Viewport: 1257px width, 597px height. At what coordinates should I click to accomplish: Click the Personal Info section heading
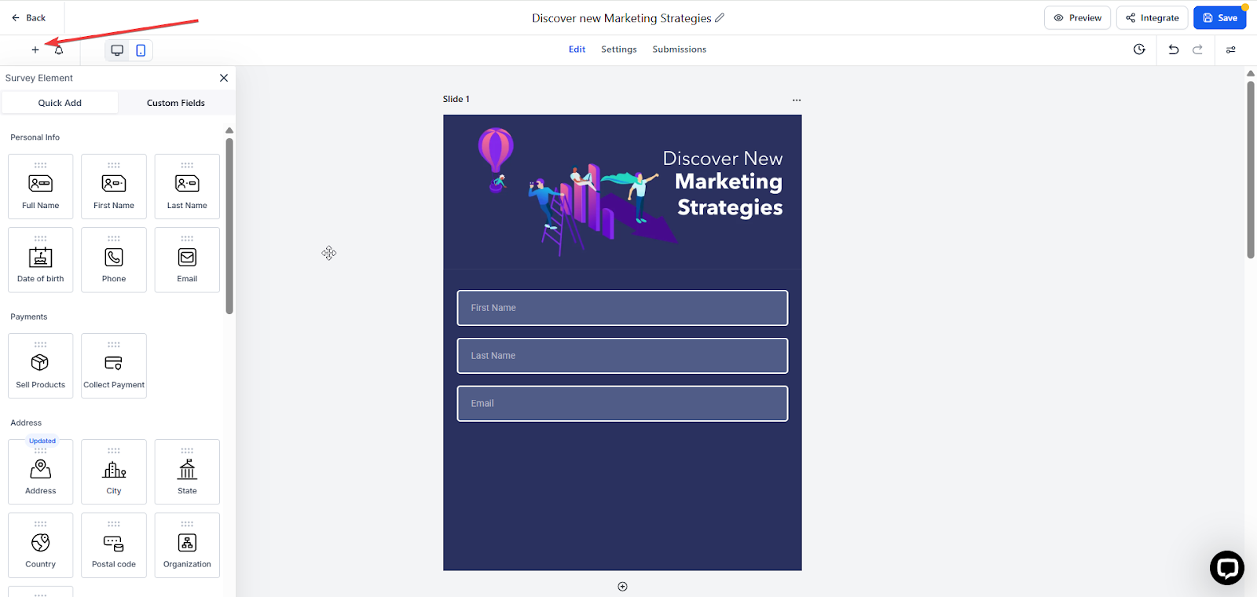35,137
